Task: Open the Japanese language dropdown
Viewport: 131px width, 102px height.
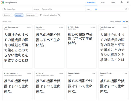Action: point(19,15)
